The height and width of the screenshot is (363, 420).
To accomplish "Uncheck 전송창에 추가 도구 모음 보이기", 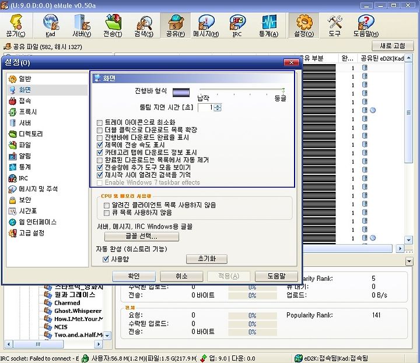I will (x=100, y=167).
